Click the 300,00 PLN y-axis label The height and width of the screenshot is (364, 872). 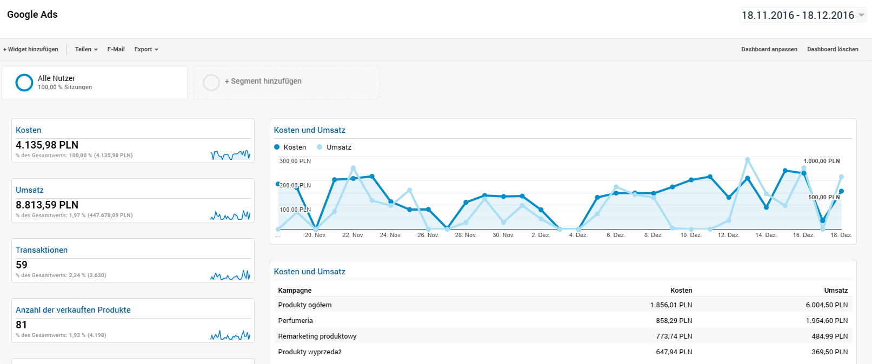click(x=295, y=161)
